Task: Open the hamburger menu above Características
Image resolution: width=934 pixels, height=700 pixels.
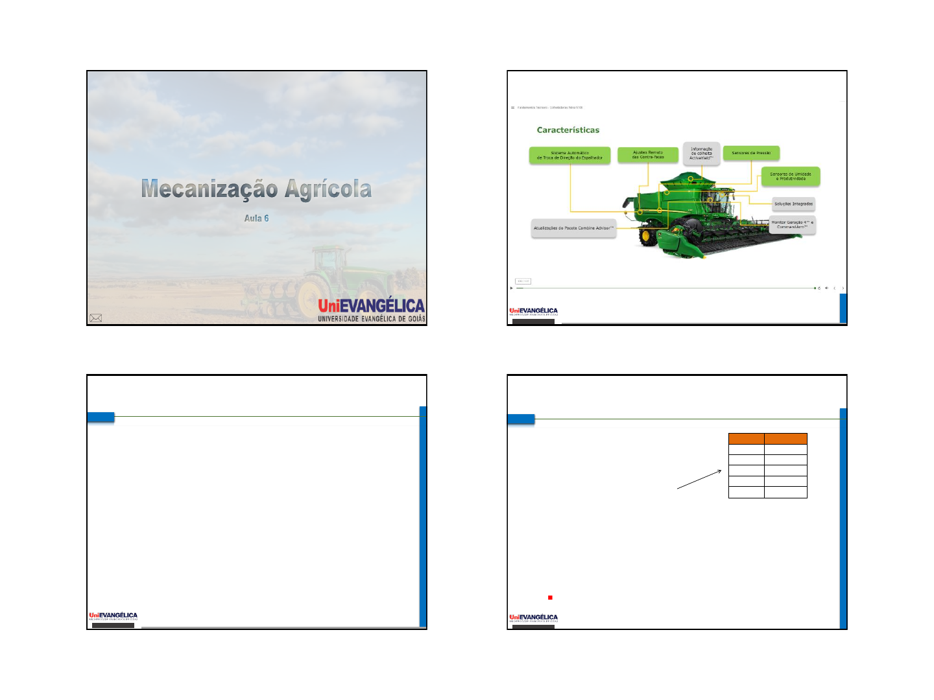Action: pyautogui.click(x=512, y=108)
